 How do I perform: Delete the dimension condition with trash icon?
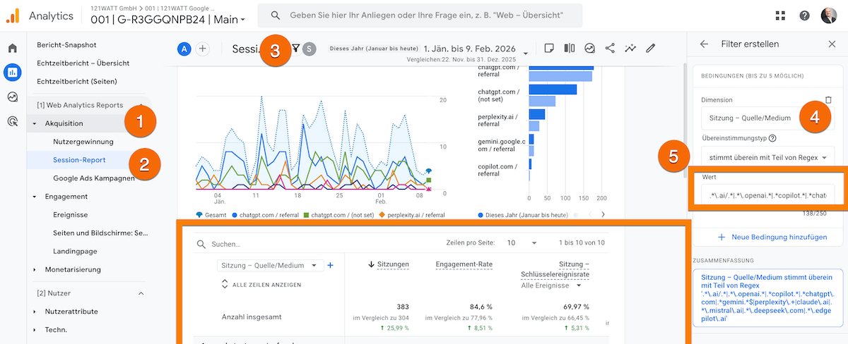[829, 100]
